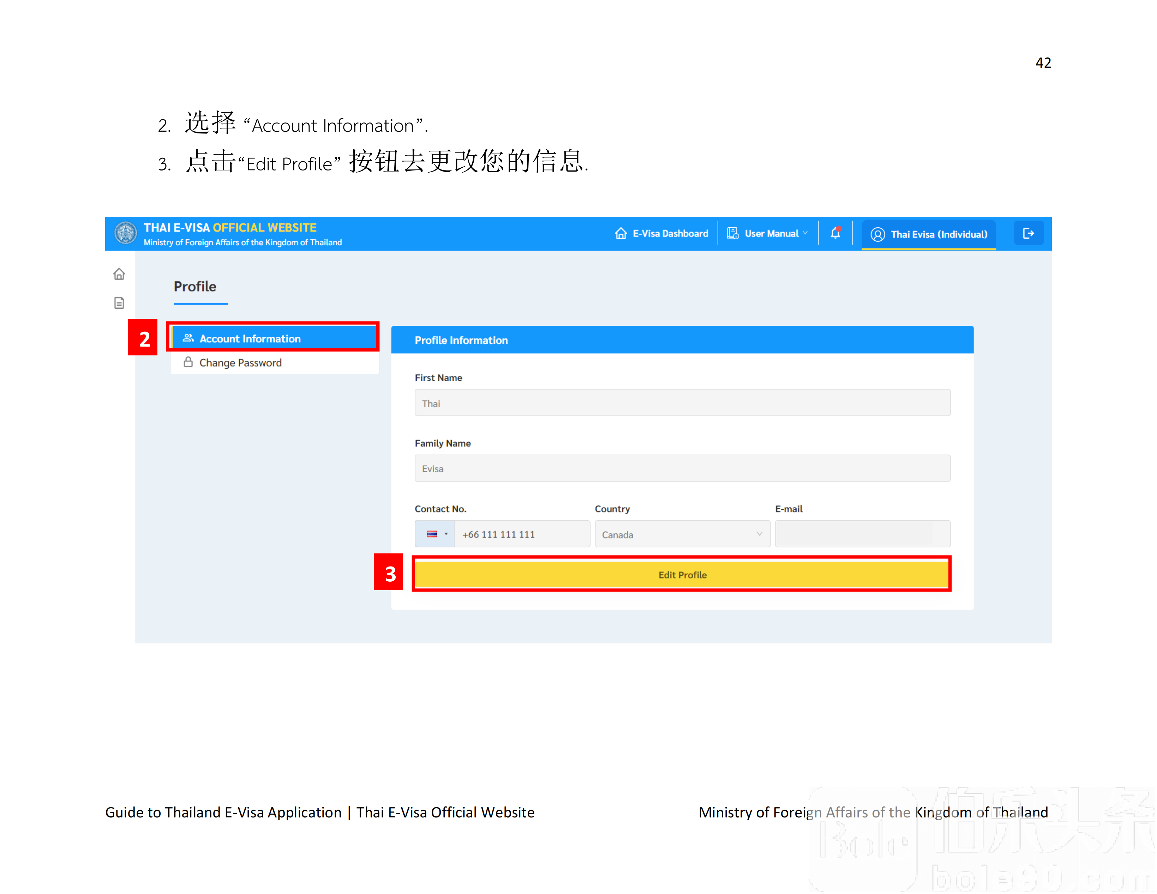Click the profile avatar icon for Thai Evisa
The width and height of the screenshot is (1157, 894).
(877, 234)
